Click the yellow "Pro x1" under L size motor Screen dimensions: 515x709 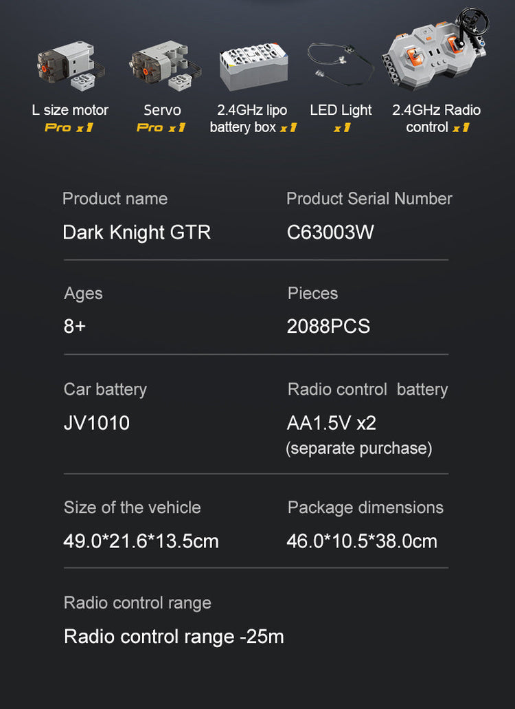69,128
